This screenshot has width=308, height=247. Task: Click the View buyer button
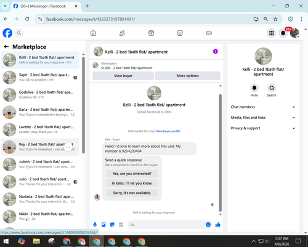[x=123, y=76]
